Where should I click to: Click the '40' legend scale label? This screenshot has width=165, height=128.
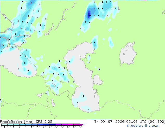(x=68, y=127)
